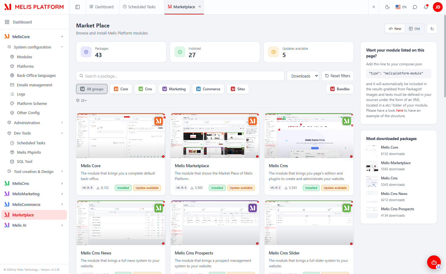The width and height of the screenshot is (446, 274).
Task: Click the Melis Cms News card title
Action: point(96,253)
